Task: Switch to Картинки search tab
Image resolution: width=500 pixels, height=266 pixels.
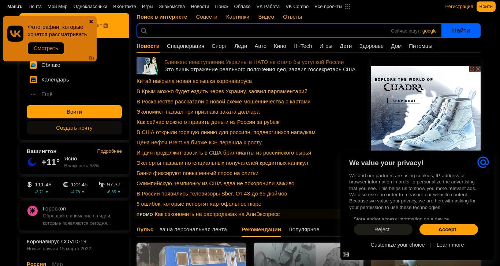Action: tap(238, 17)
